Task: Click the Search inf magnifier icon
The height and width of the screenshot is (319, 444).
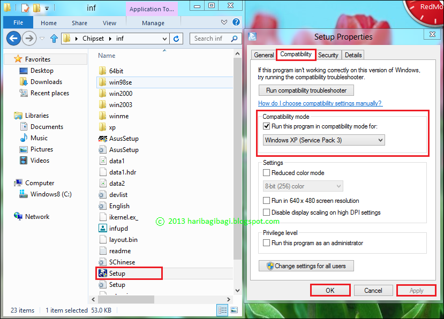Action: click(235, 39)
